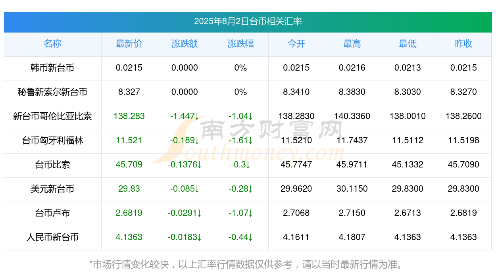Click the high value 4.1807

(352, 237)
